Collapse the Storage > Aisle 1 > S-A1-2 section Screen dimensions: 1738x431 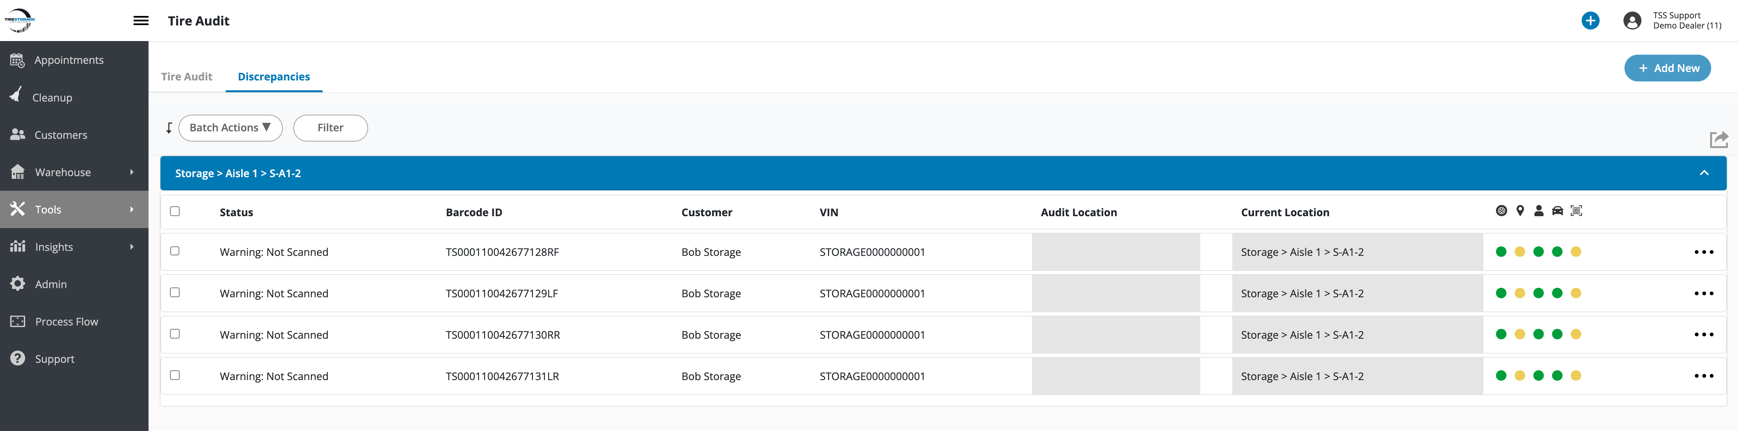(1704, 173)
